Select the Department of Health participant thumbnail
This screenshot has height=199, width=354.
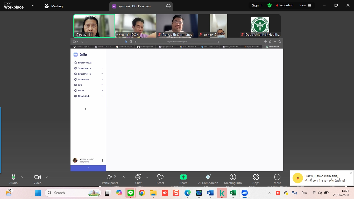260,26
